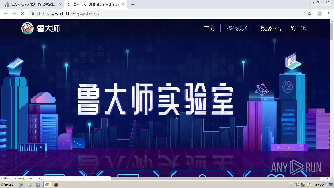The height and width of the screenshot is (188, 334).
Task: Bookmark this page with the star
Action: [x=309, y=14]
